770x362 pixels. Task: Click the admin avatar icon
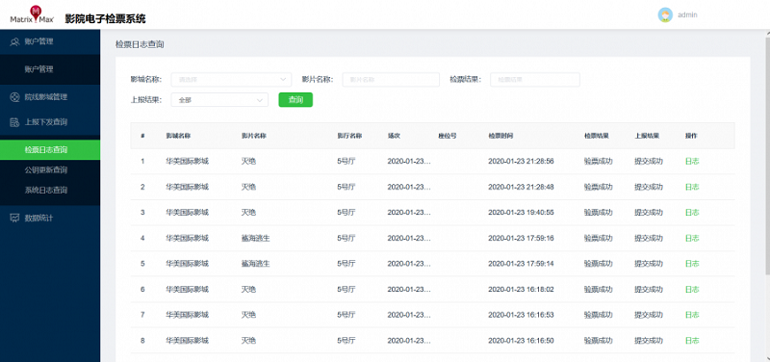click(x=665, y=14)
